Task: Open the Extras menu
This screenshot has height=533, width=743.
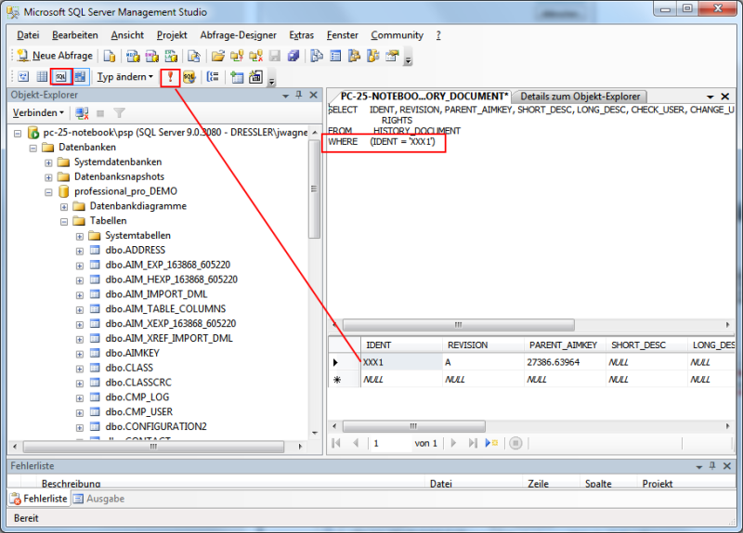Action: (x=301, y=35)
